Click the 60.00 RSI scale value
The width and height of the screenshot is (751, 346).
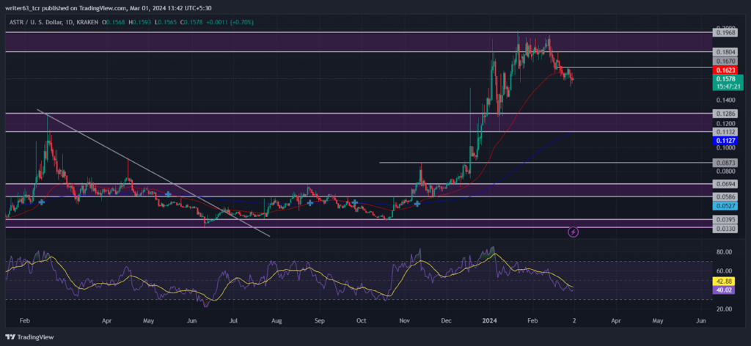pos(725,271)
